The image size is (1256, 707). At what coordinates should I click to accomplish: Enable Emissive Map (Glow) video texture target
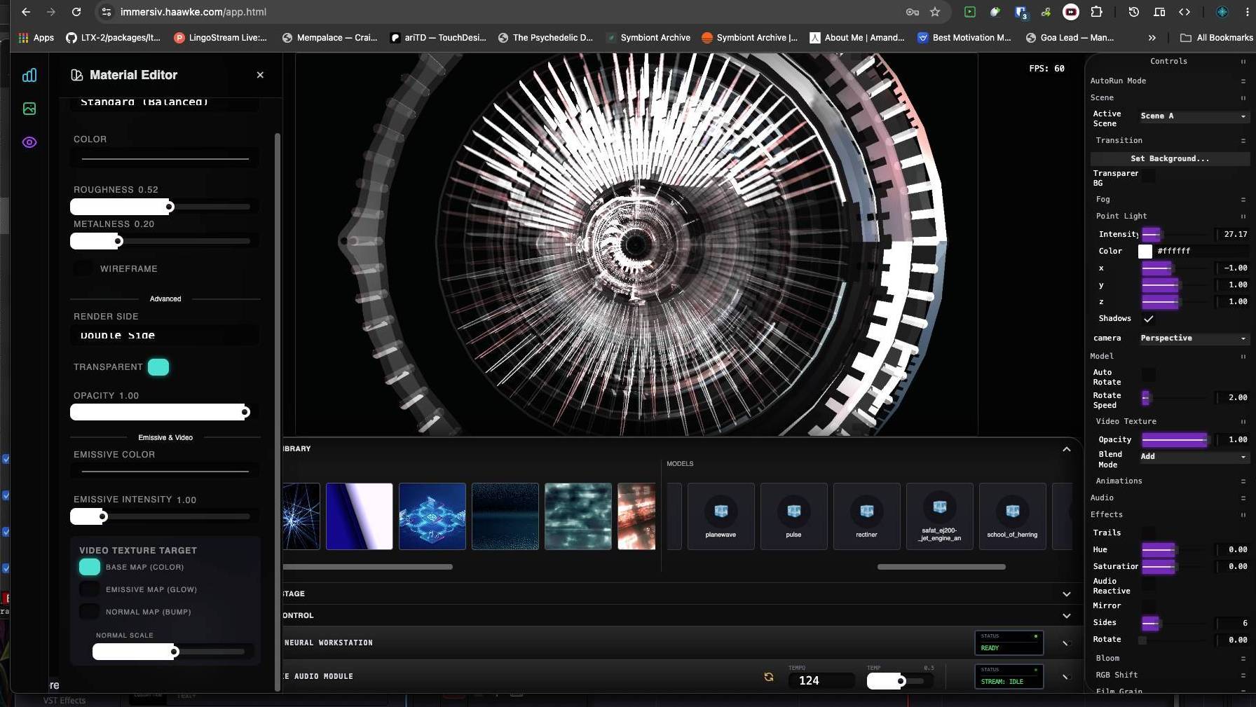(x=90, y=589)
